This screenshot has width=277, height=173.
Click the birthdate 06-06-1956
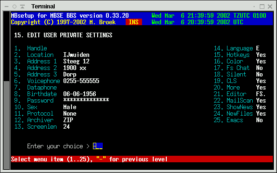[80, 94]
